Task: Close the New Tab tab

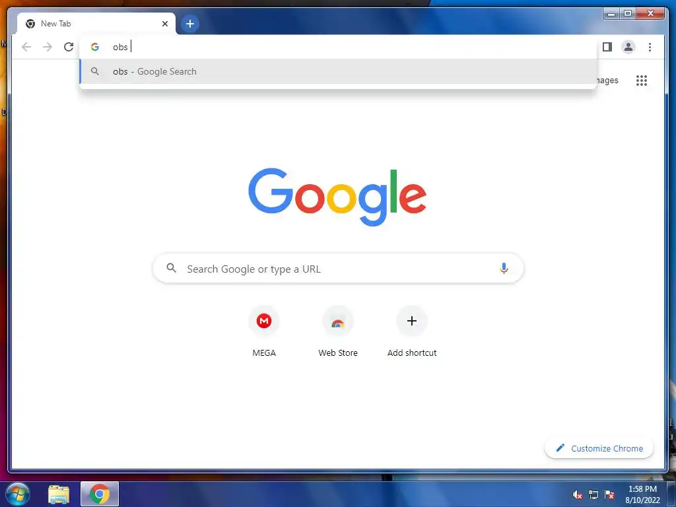Action: coord(164,24)
